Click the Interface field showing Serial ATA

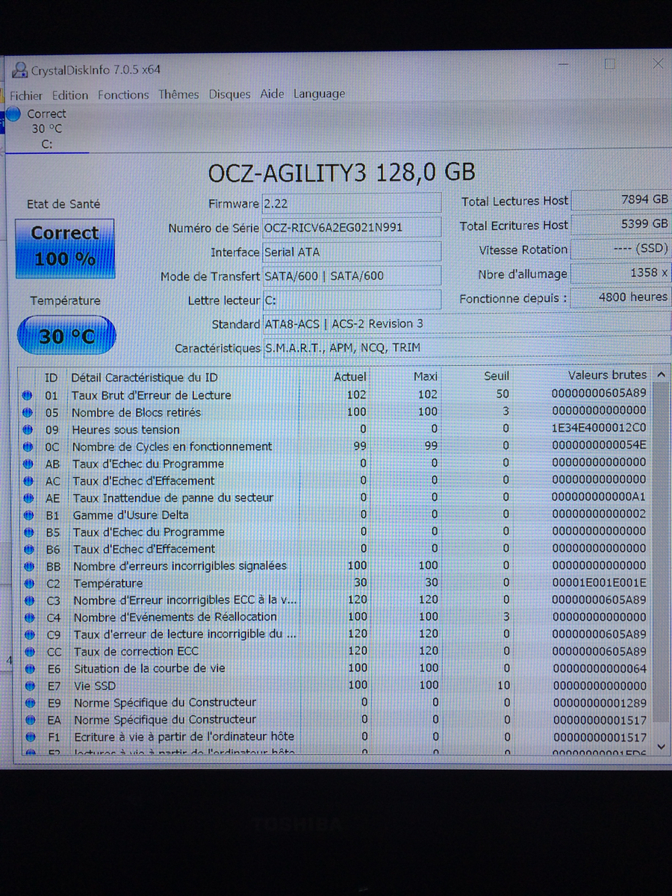click(351, 252)
